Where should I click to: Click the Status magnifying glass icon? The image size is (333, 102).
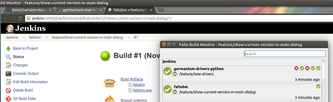(8, 57)
